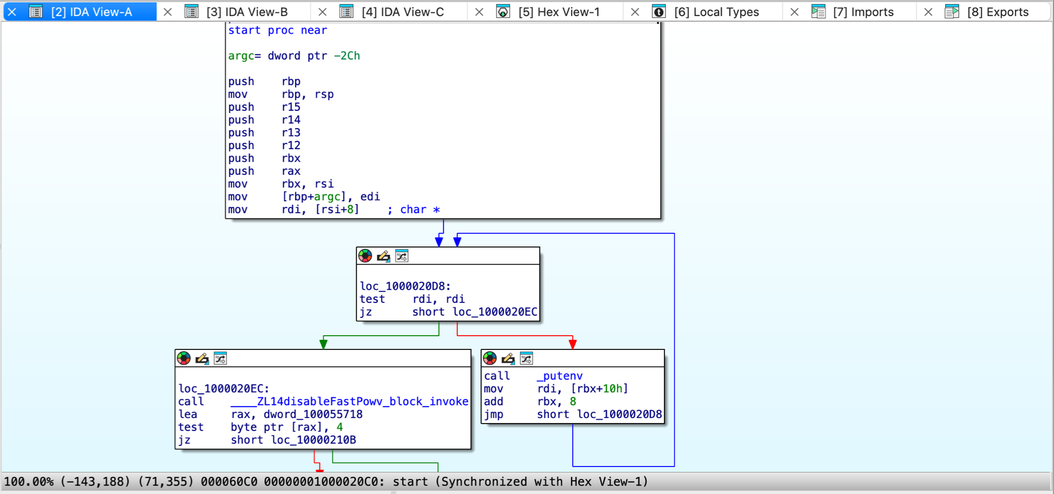Click the IDA View-A tab icon
This screenshot has width=1054, height=494.
point(36,11)
